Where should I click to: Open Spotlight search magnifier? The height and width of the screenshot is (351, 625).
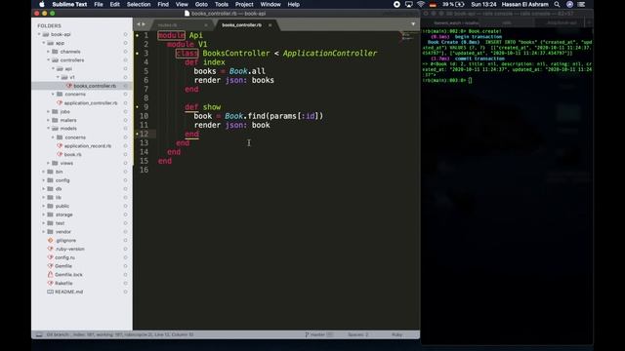pyautogui.click(x=557, y=4)
